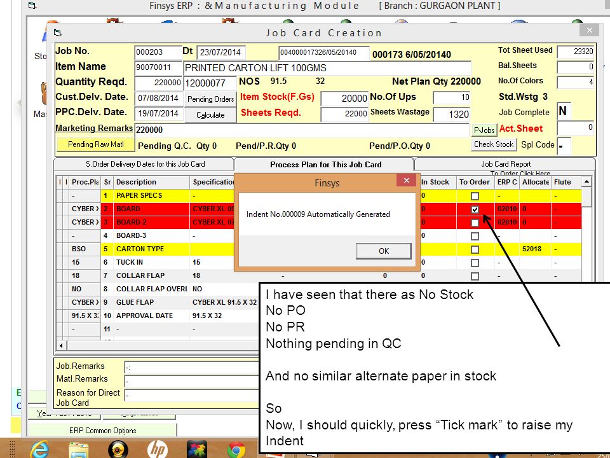Viewport: 610px width, 458px height.
Task: Focus the Item Stock(F.Gs) field
Action: pyautogui.click(x=344, y=99)
